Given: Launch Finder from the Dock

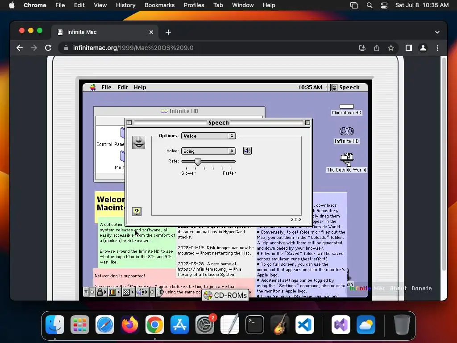Looking at the screenshot, I should (x=55, y=325).
